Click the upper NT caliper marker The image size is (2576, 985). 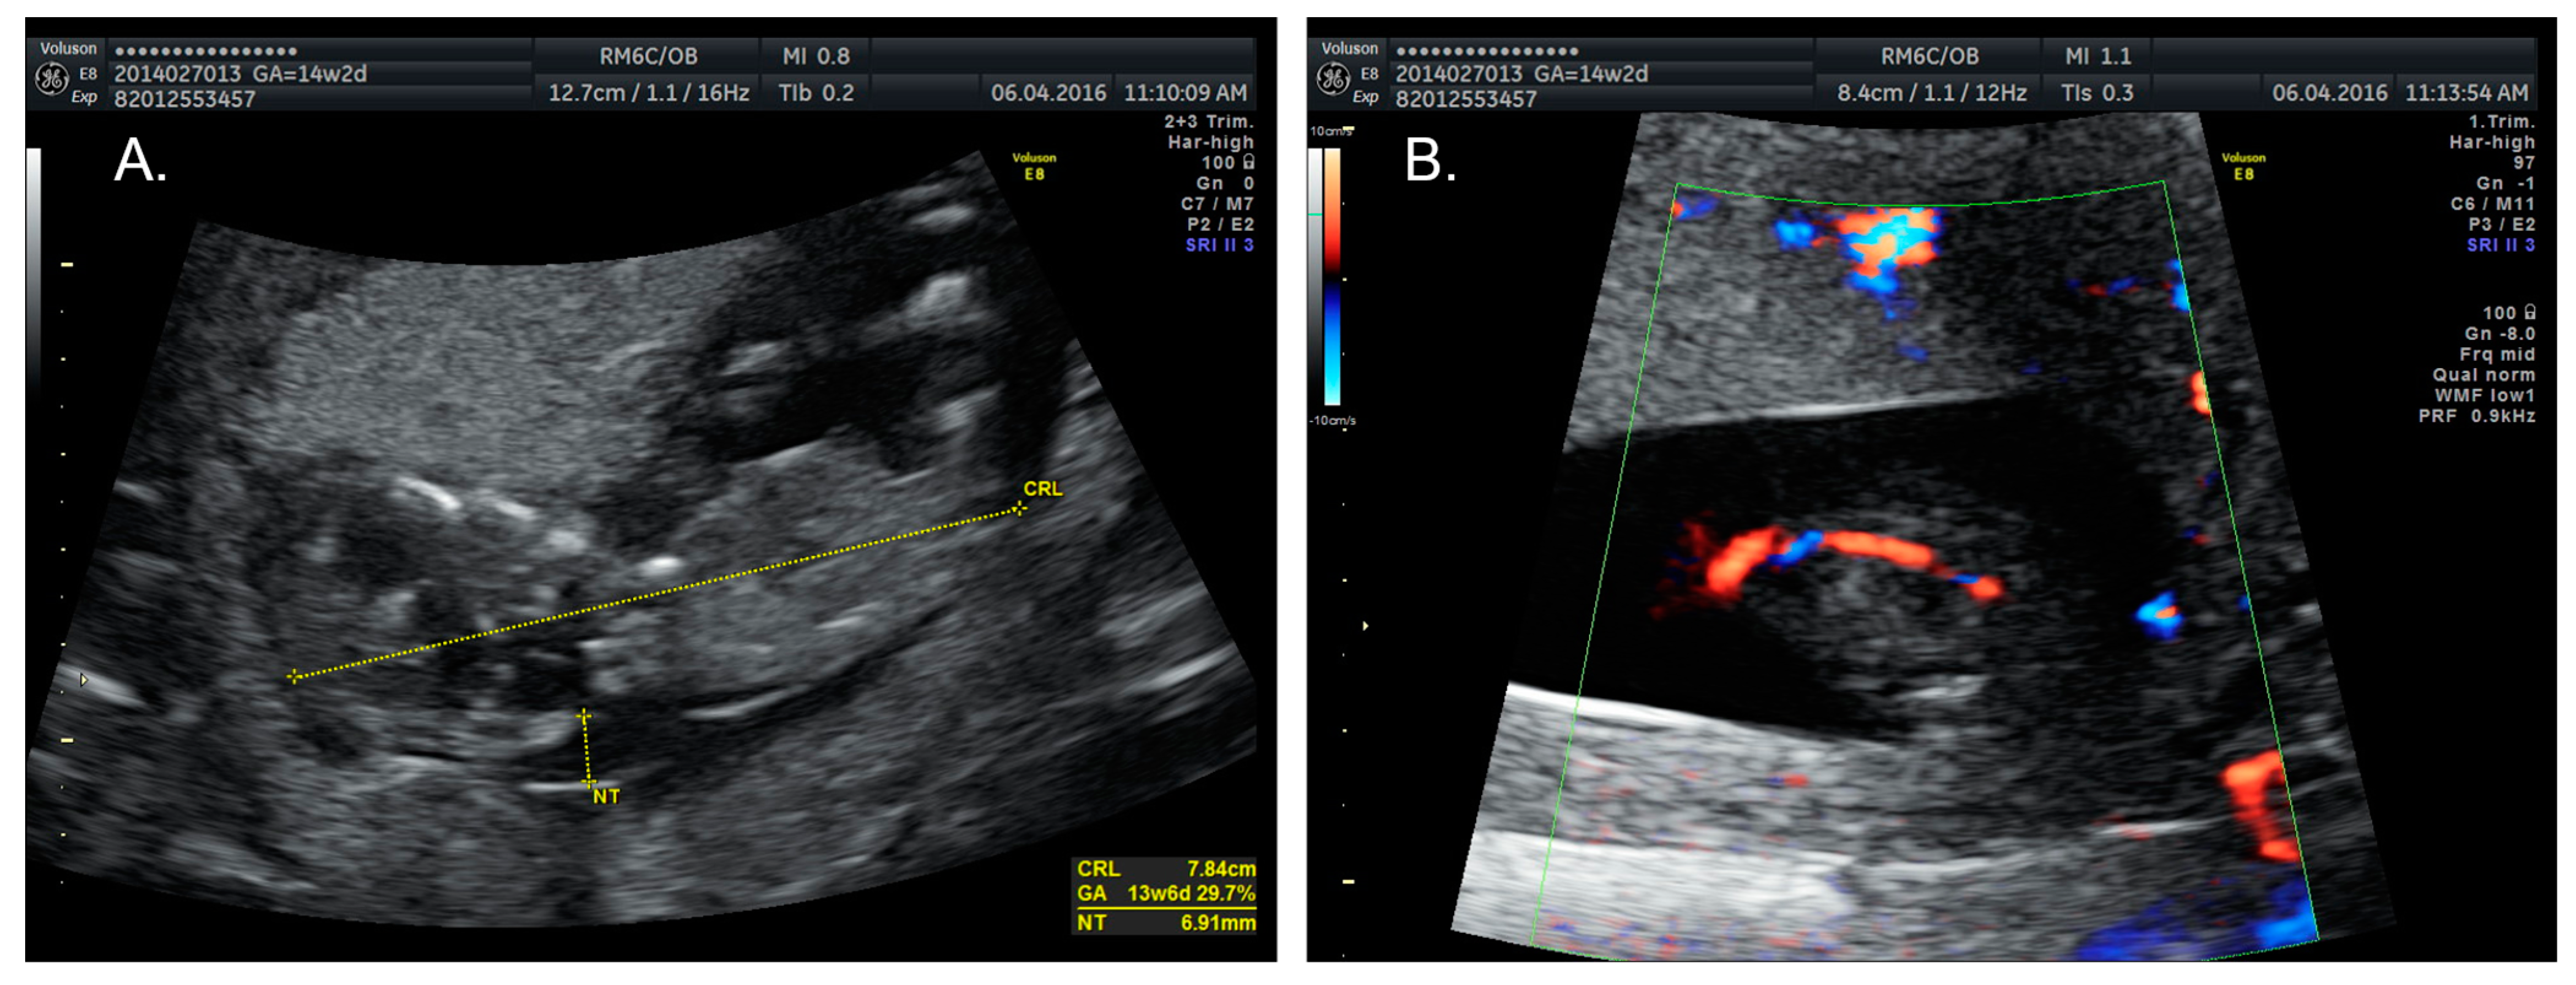pos(584,716)
